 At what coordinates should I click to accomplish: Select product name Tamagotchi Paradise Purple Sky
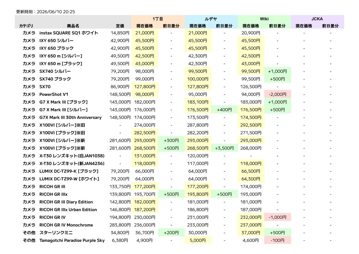coord(72,240)
